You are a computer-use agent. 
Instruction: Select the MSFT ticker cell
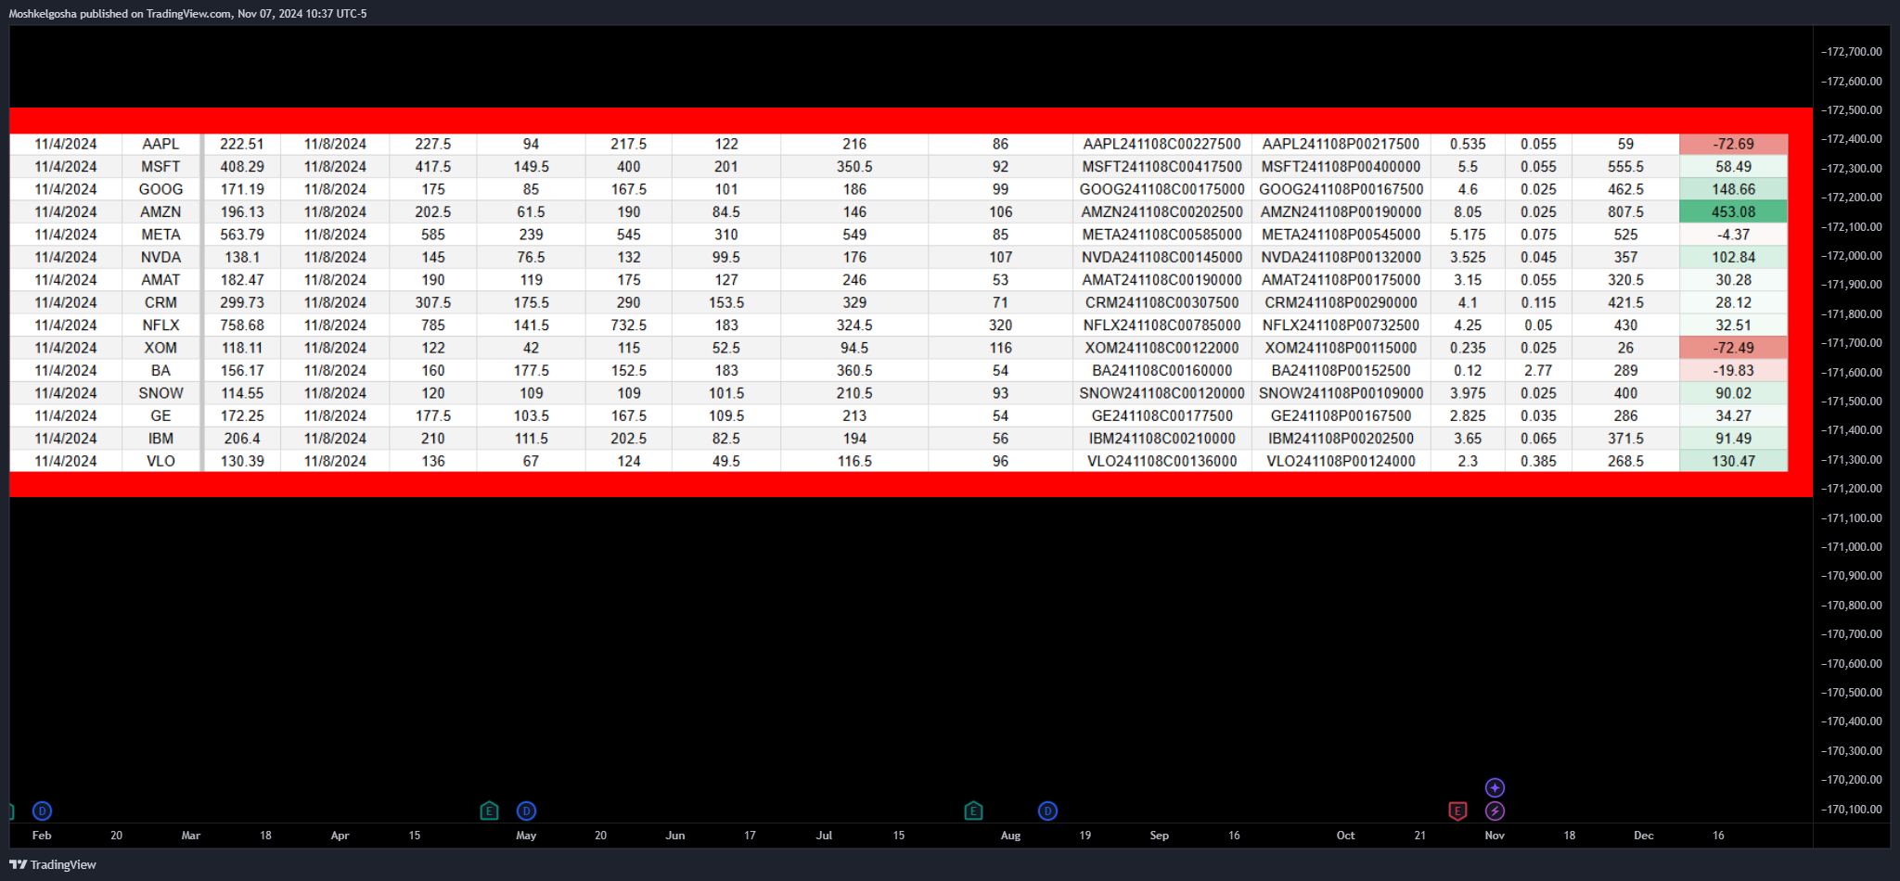(x=160, y=167)
